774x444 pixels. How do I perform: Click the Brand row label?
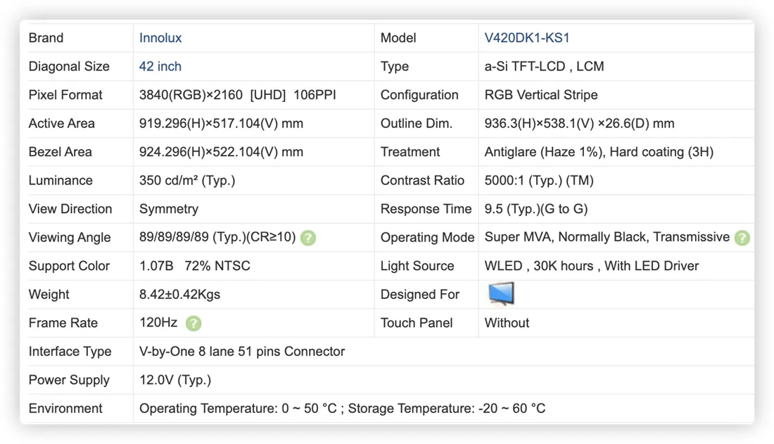[x=46, y=38]
